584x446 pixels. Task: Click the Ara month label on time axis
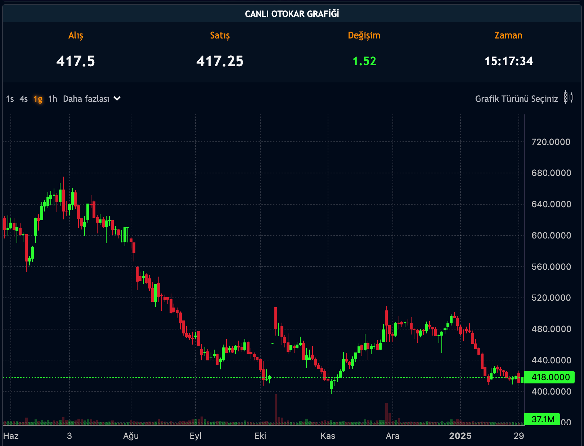click(392, 436)
